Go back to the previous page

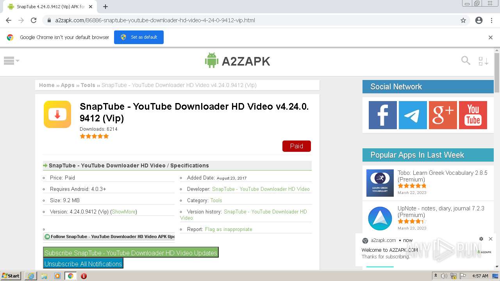[x=9, y=20]
